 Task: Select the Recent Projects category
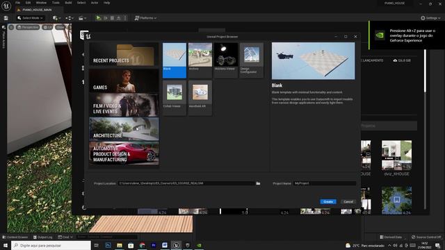pos(124,55)
